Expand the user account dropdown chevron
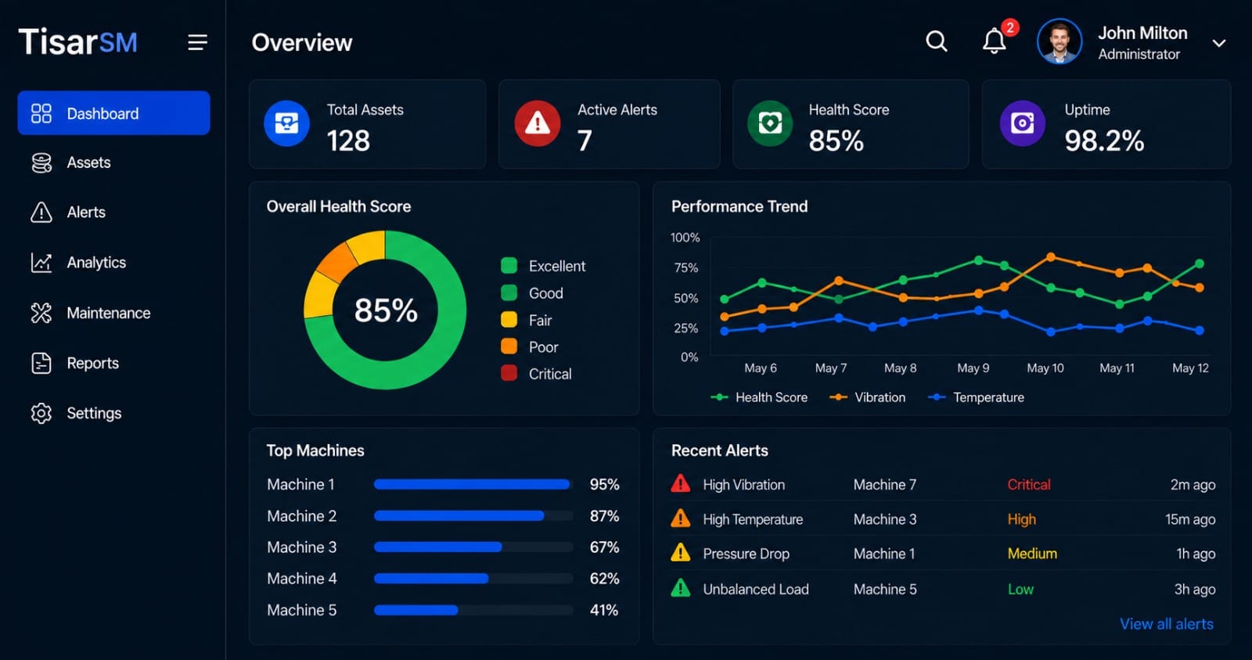This screenshot has width=1252, height=660. [x=1218, y=43]
